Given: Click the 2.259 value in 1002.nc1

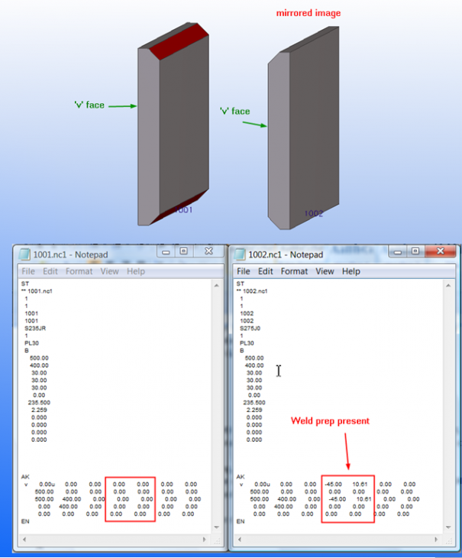Looking at the screenshot, I should pos(254,410).
